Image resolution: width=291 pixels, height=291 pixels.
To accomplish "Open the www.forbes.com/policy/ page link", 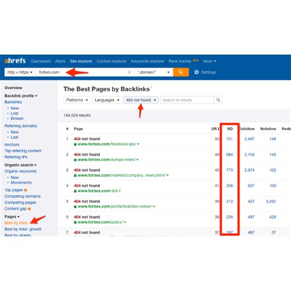I will [x=101, y=222].
